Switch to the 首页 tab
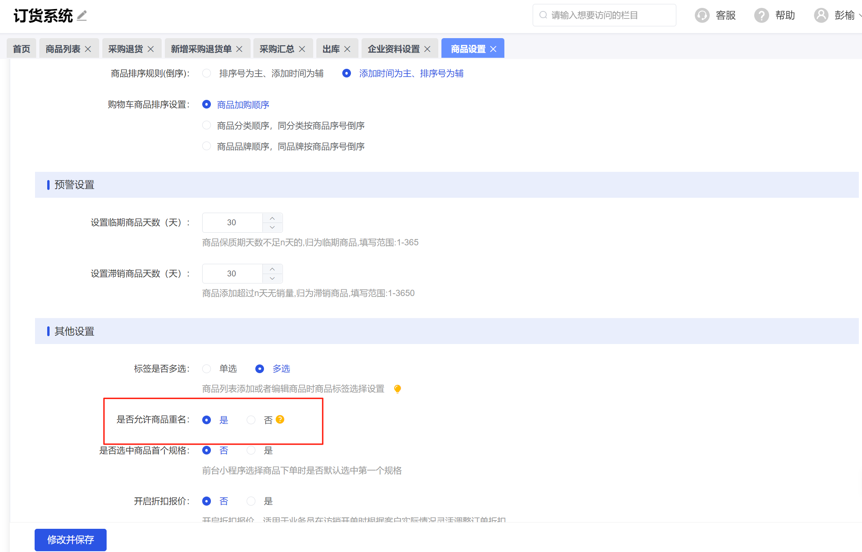The image size is (862, 552). pos(21,48)
